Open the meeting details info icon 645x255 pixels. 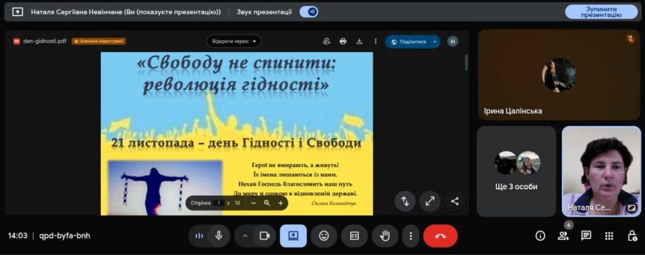coord(540,236)
